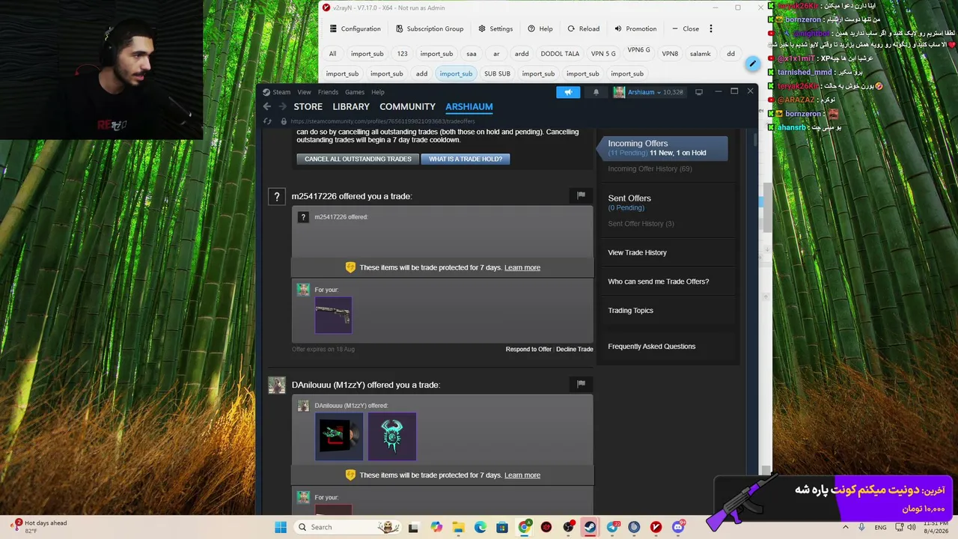This screenshot has width=958, height=539.
Task: Go to the Steam LIBRARY tab
Action: pyautogui.click(x=351, y=106)
